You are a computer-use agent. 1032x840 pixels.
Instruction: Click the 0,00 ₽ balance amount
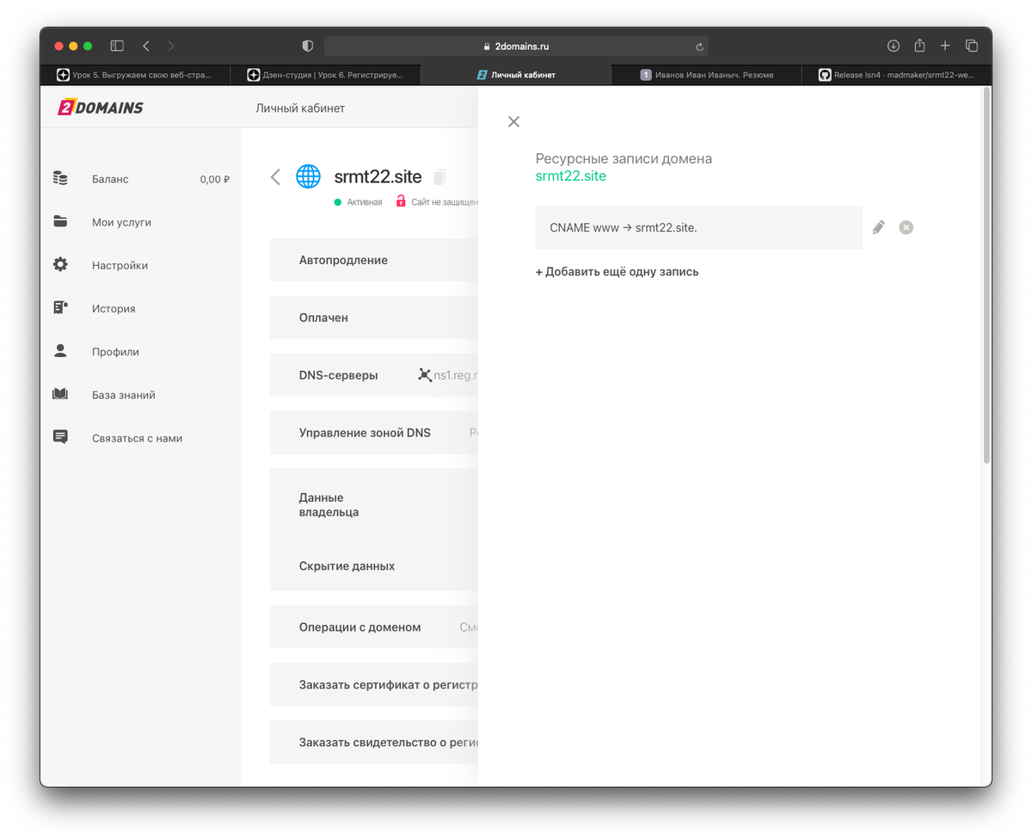coord(215,179)
